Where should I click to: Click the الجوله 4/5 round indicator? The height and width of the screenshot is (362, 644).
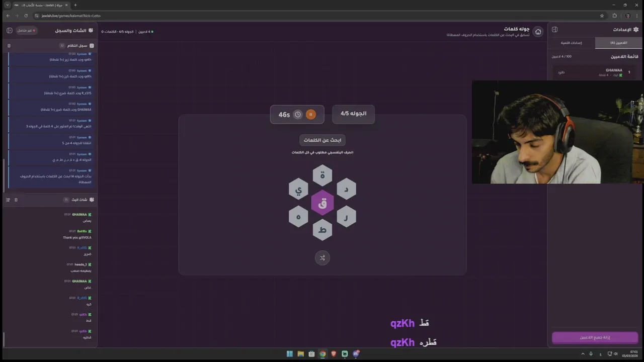pyautogui.click(x=354, y=114)
